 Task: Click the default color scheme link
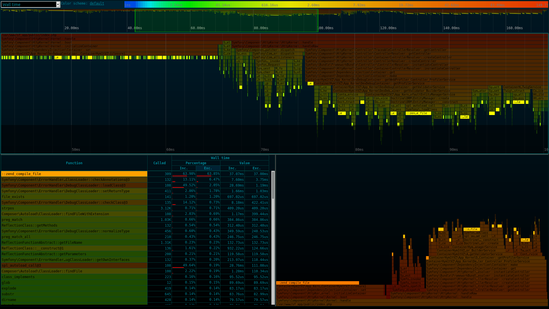click(97, 3)
